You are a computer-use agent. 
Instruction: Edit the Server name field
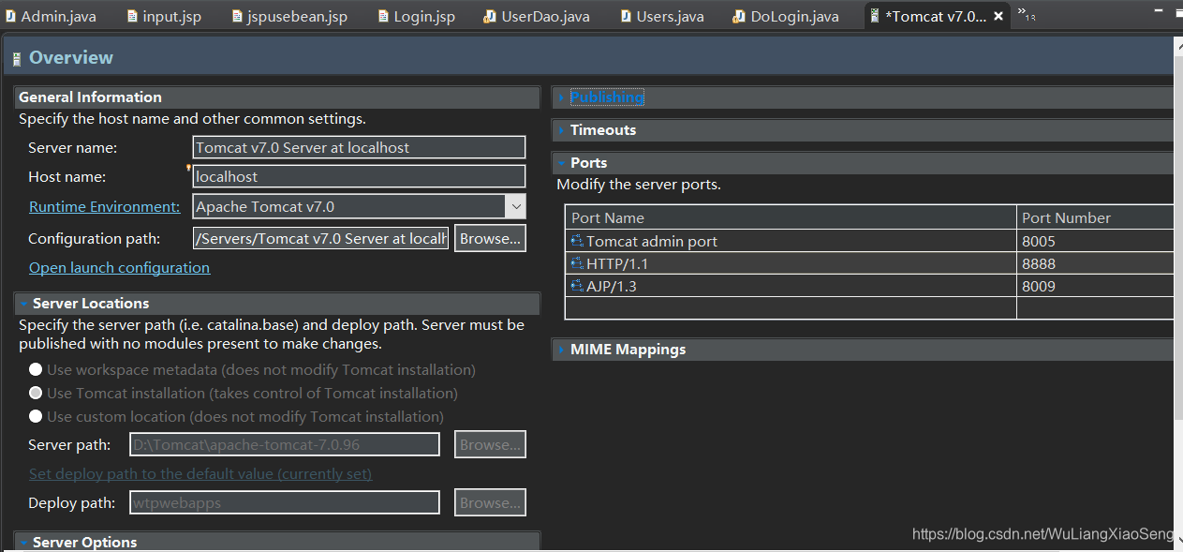pos(359,147)
